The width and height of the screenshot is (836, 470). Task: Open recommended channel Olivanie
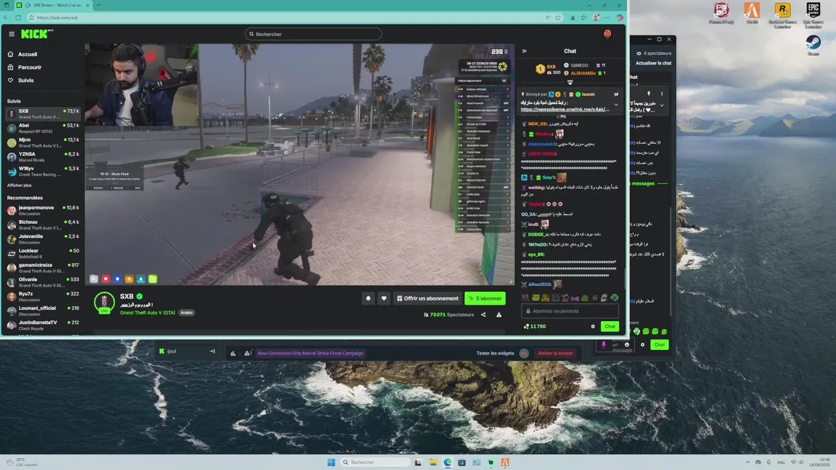[x=43, y=282]
